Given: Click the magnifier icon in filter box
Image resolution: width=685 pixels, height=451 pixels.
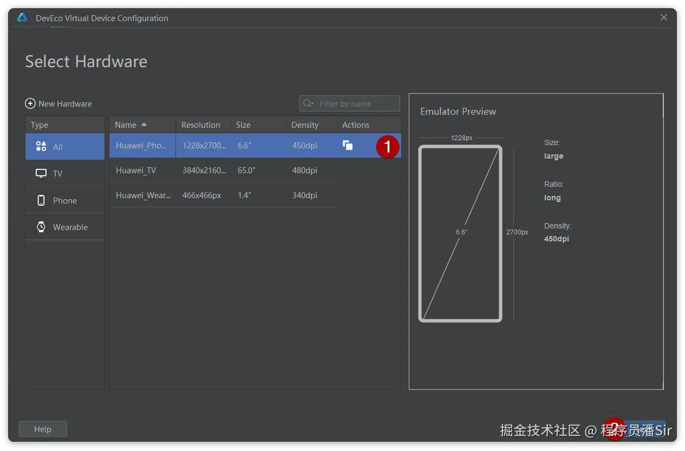Looking at the screenshot, I should tap(308, 103).
